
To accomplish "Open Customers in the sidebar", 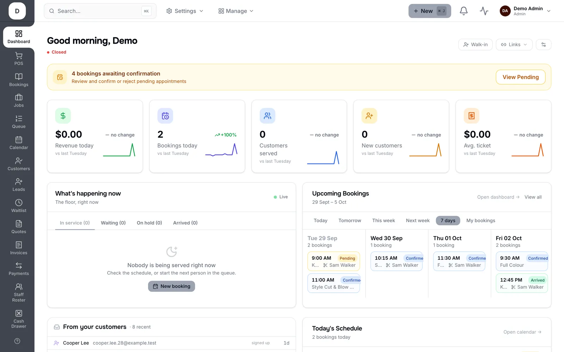I will click(x=19, y=164).
